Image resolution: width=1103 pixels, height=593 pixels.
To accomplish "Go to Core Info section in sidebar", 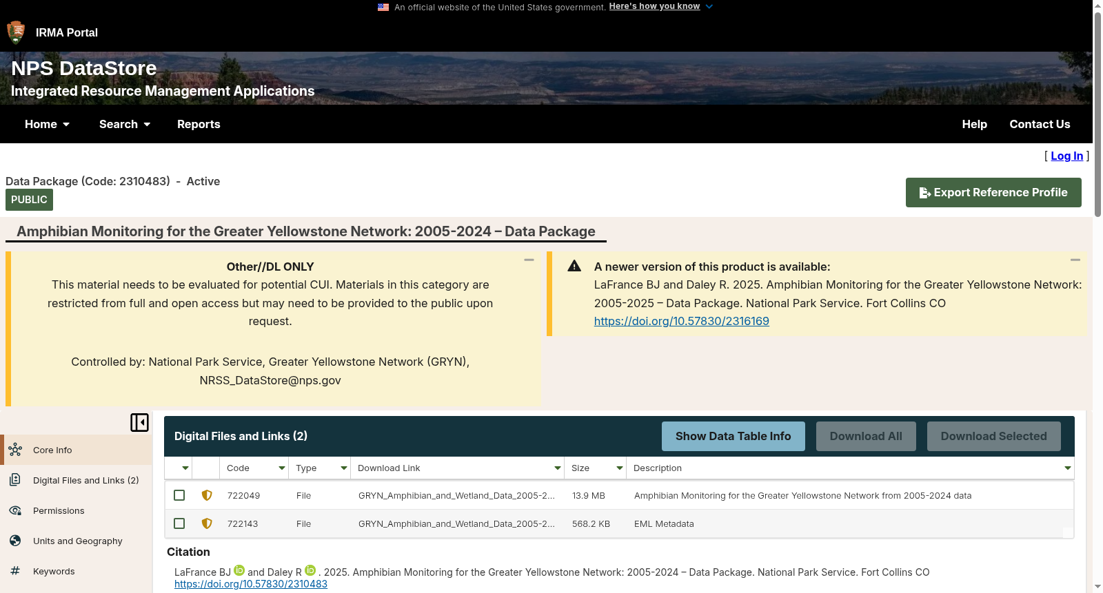I will pyautogui.click(x=76, y=450).
